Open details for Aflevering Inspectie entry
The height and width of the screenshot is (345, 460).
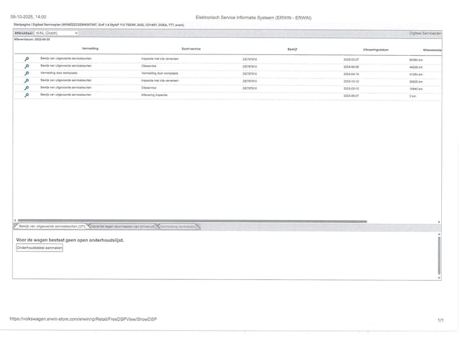coord(27,95)
